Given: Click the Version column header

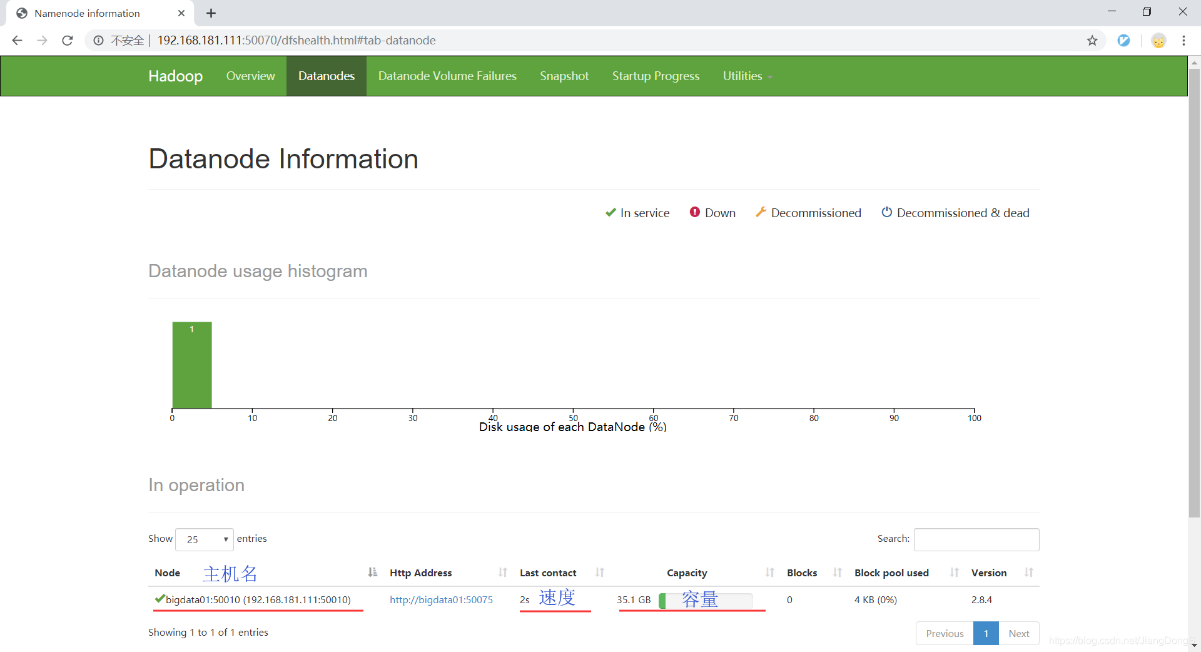Looking at the screenshot, I should 989,573.
